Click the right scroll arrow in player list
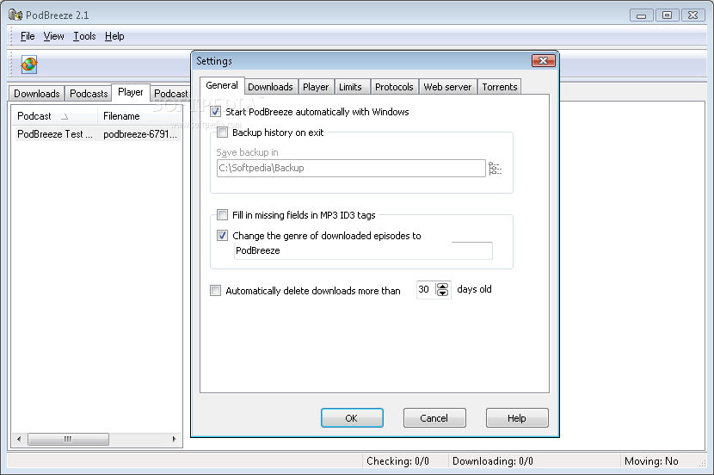This screenshot has height=475, width=714. tap(174, 439)
